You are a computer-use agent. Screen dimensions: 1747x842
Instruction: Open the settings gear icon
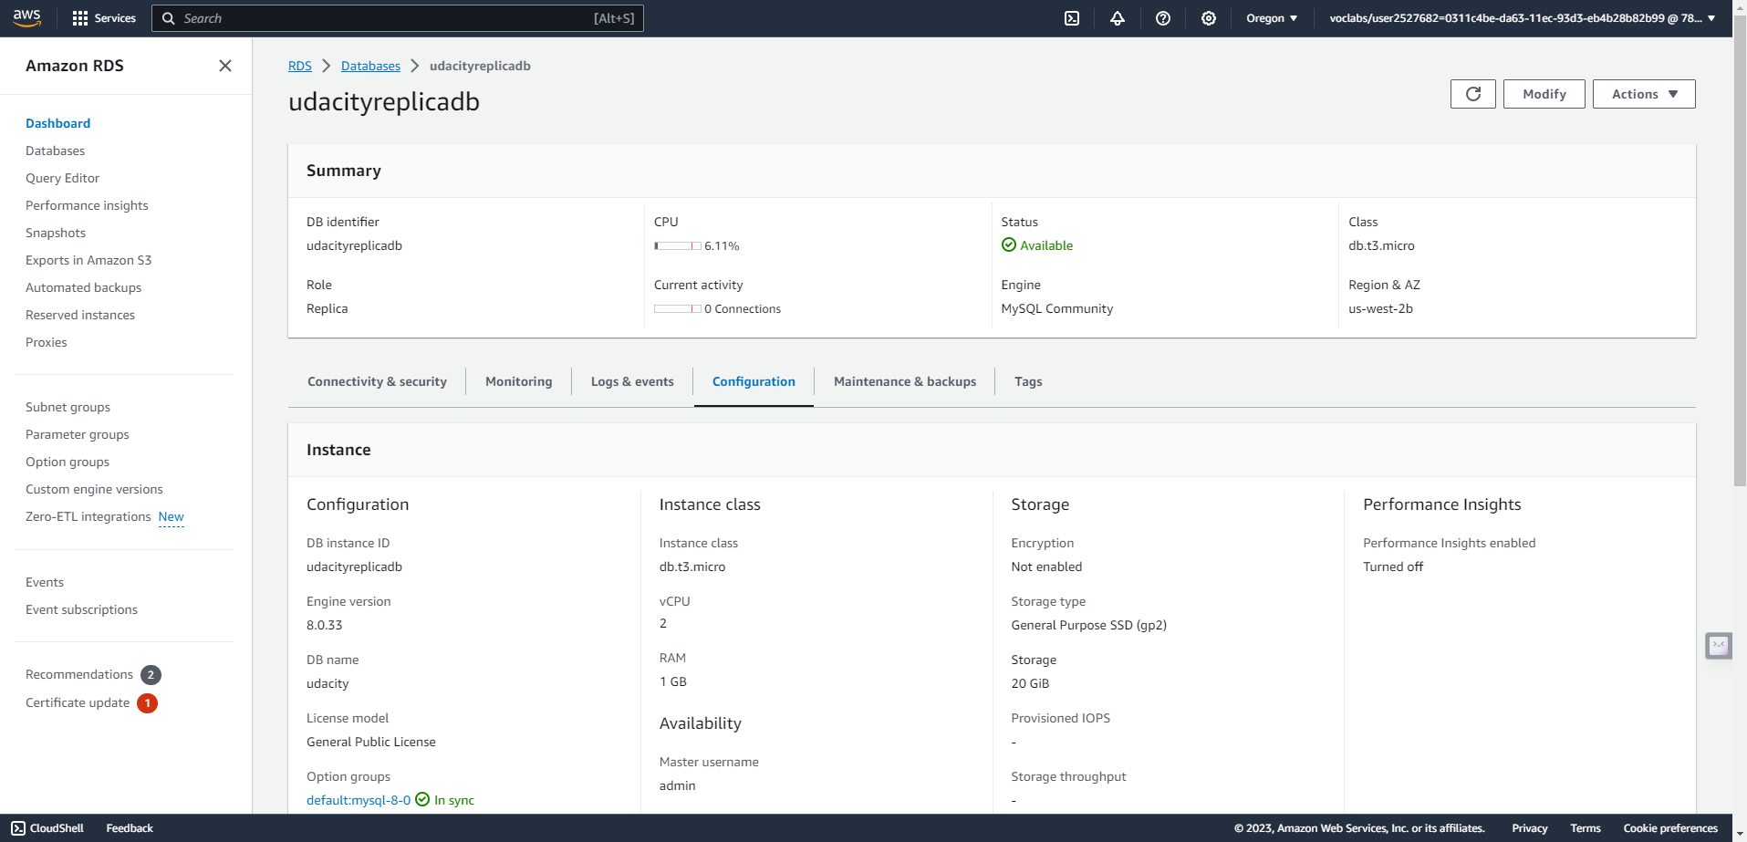(1209, 18)
